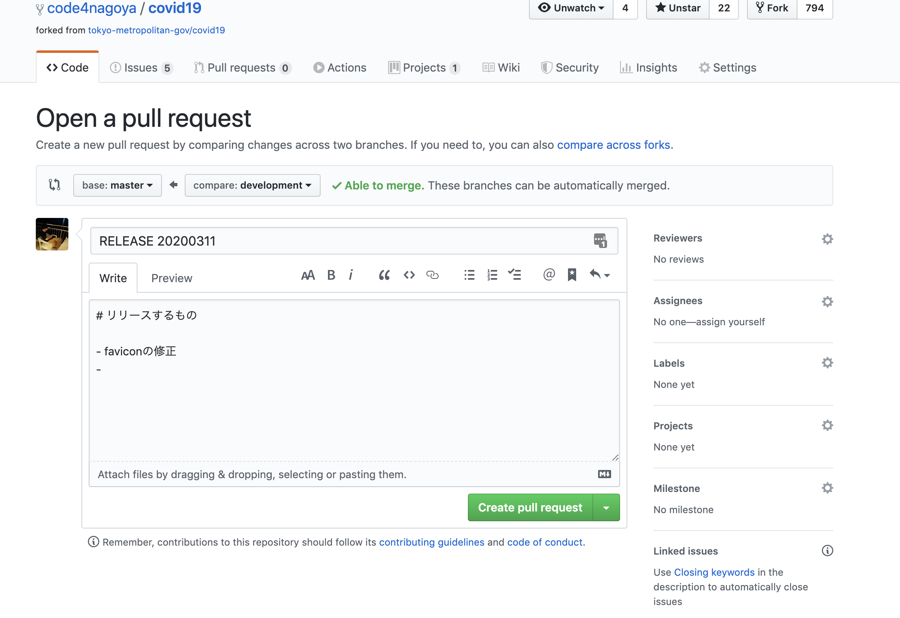Open the Milestone gear settings
Viewport: 900px width, 618px height.
click(x=827, y=488)
